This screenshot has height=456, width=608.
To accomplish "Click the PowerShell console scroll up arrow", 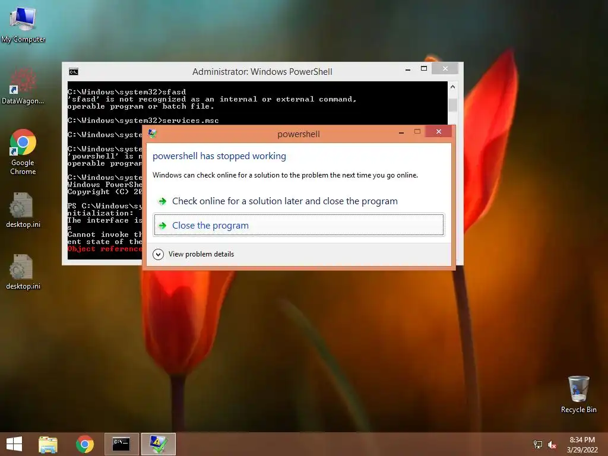I will coord(452,87).
